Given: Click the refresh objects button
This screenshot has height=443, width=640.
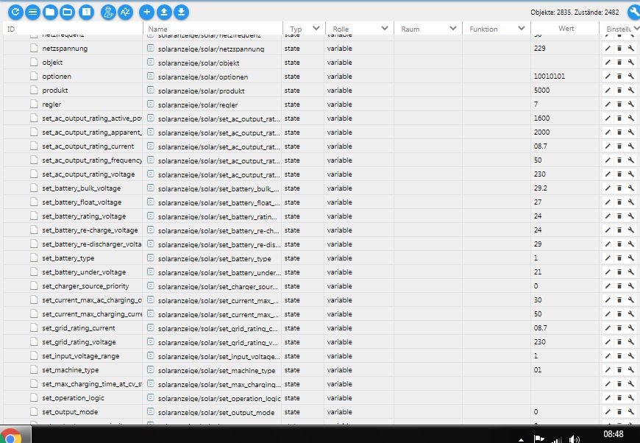Looking at the screenshot, I should [15, 12].
